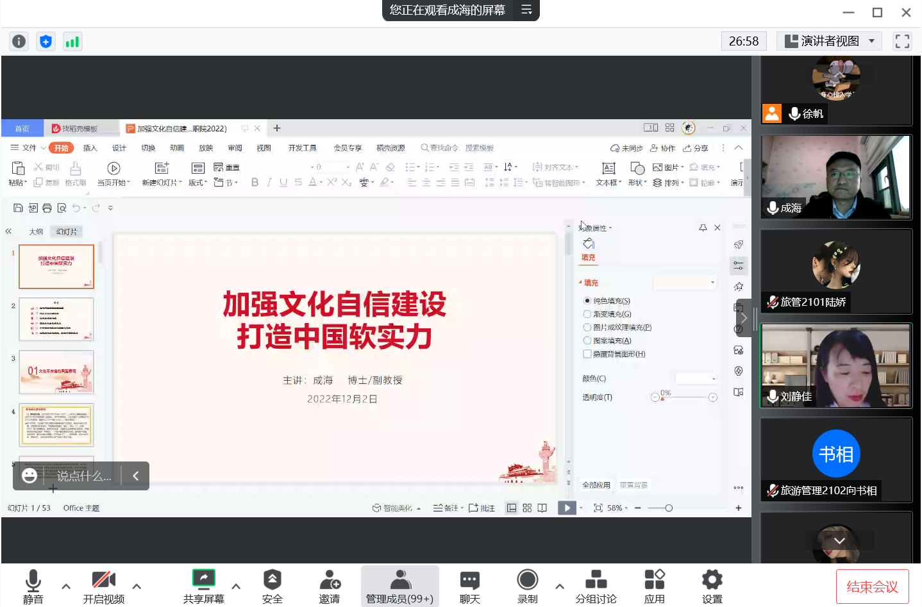Open 分组讨论 breakout rooms
The image size is (922, 607).
596,586
